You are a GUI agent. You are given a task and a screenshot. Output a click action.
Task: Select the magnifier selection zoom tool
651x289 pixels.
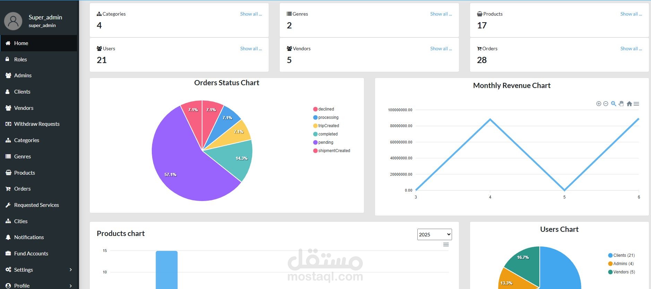(x=614, y=104)
